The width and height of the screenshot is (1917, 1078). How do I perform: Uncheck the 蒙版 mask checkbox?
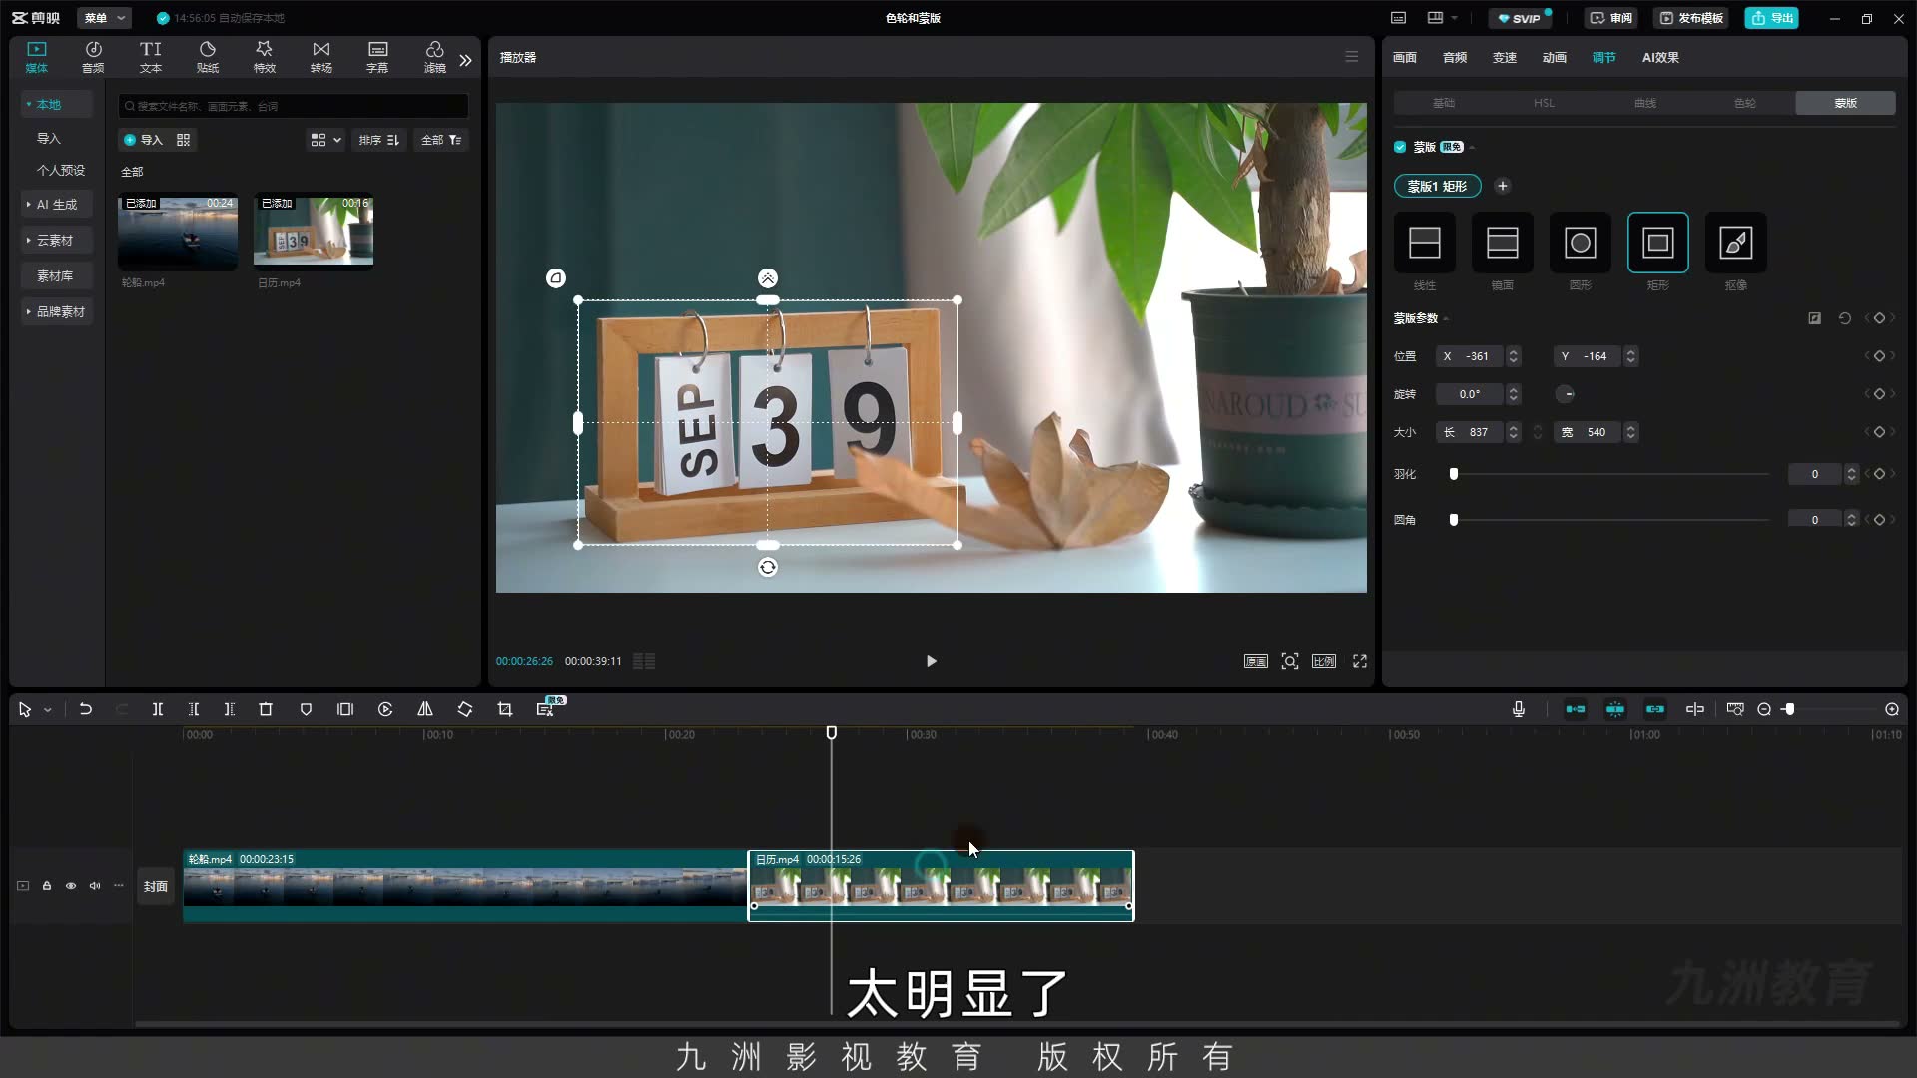(1400, 147)
